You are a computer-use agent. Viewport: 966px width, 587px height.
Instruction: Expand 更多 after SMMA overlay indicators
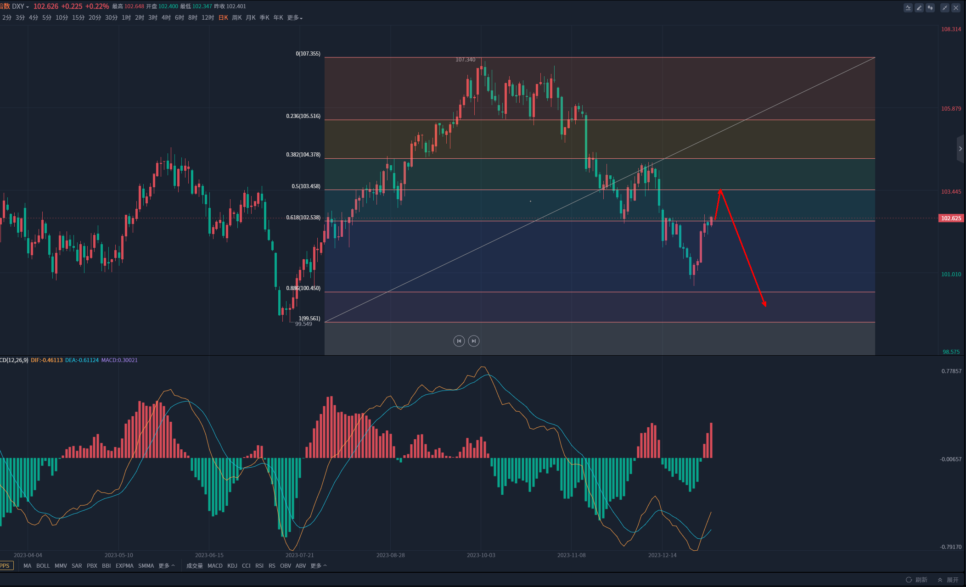coord(166,566)
